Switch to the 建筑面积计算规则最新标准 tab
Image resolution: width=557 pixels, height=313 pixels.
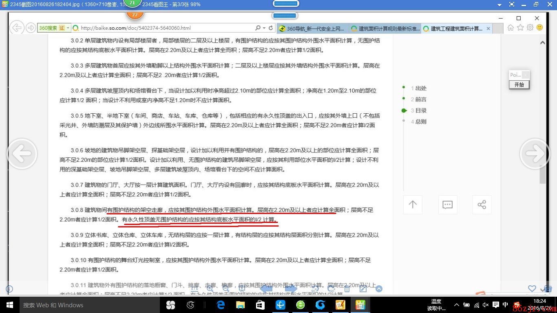click(x=385, y=29)
